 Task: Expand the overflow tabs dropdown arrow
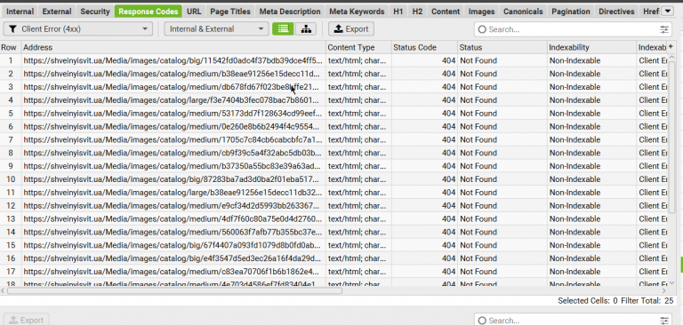667,12
